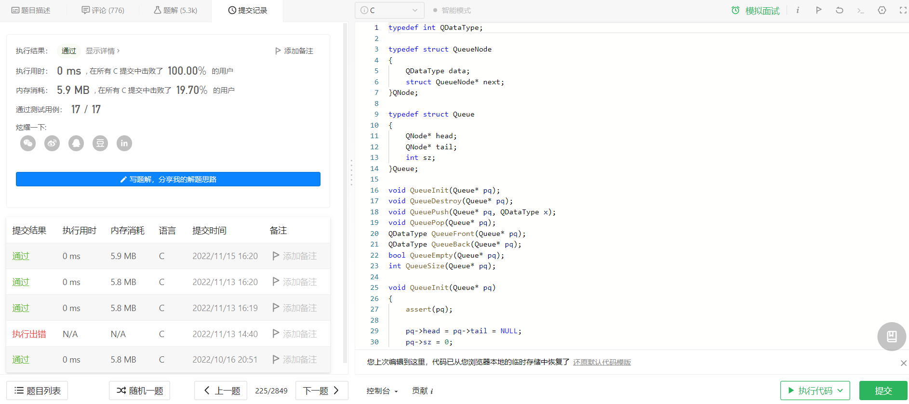Open the 通过 submission from 2022/11/15 16:20
The image size is (909, 404).
(21, 256)
